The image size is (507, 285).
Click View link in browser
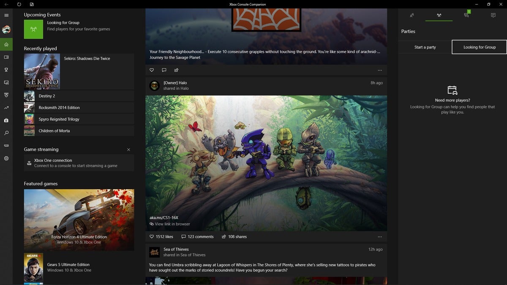click(x=170, y=224)
